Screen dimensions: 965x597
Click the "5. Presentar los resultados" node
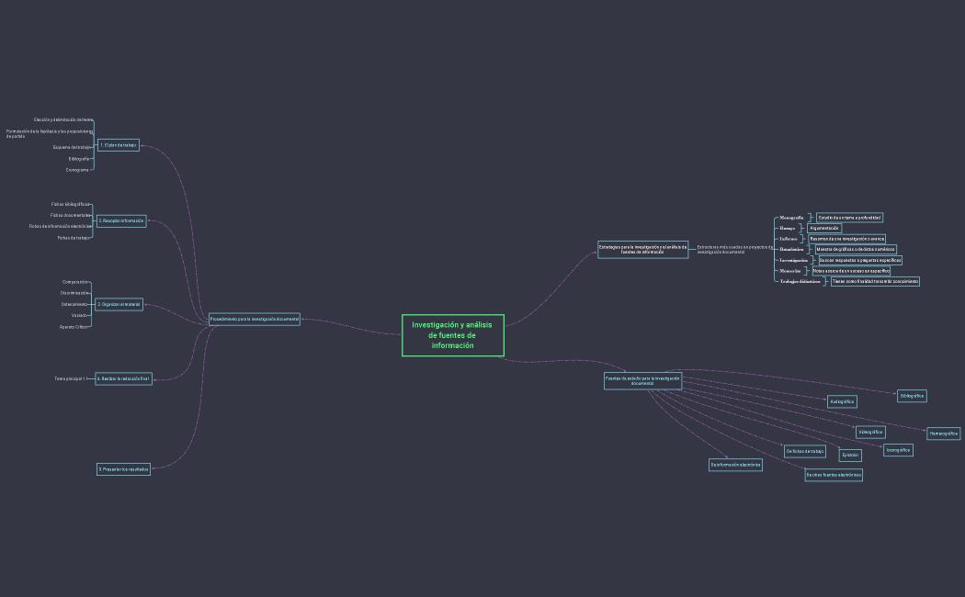pos(123,469)
